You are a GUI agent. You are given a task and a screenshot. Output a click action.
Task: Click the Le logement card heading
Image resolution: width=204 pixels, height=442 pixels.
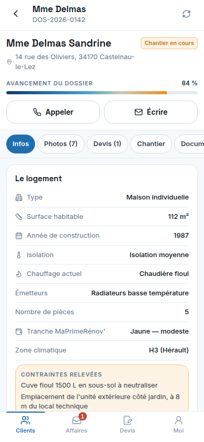[x=39, y=179]
